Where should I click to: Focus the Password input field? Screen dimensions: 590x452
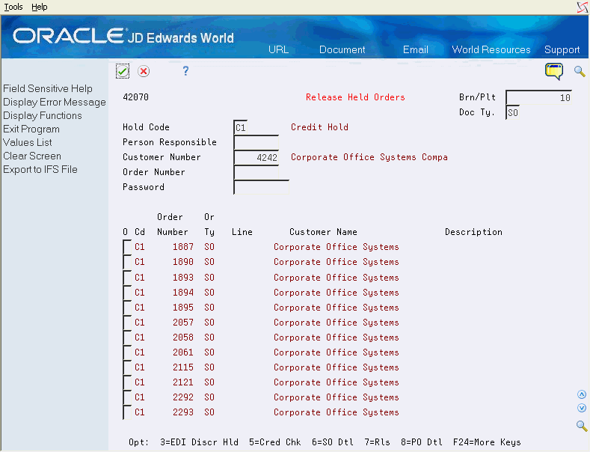pos(262,187)
